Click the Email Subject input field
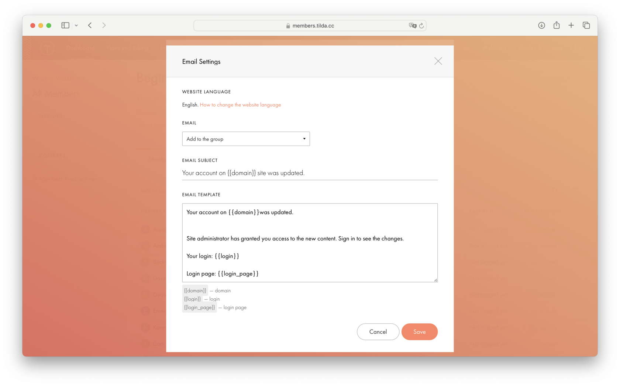620x386 pixels. 310,173
